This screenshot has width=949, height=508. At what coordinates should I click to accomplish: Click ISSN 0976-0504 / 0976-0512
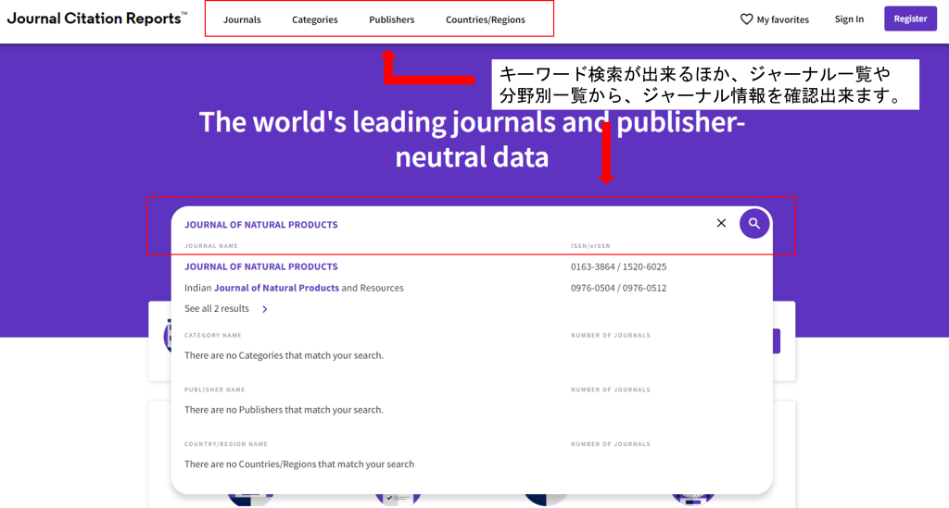[x=618, y=288]
